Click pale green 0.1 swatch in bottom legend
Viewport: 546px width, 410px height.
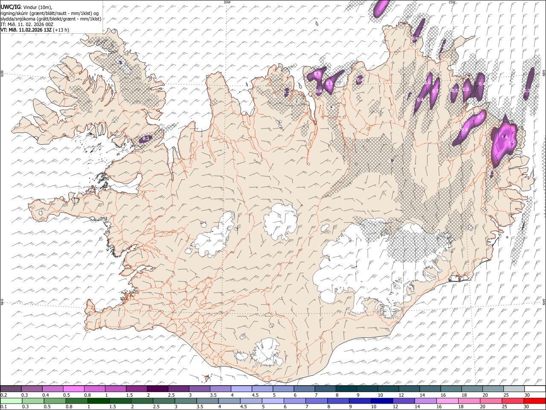(x=11, y=401)
